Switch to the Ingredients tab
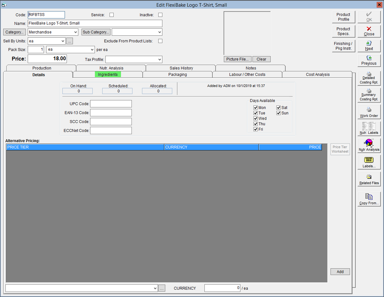This screenshot has width=384, height=297. (108, 74)
